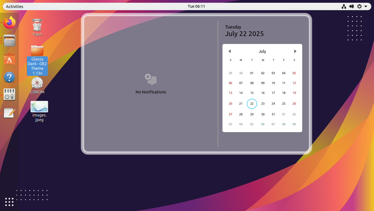This screenshot has height=211, width=374.
Task: Select July 10 in the calendar
Action: click(273, 83)
